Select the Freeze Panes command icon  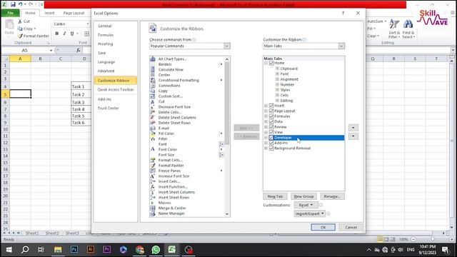pos(152,171)
